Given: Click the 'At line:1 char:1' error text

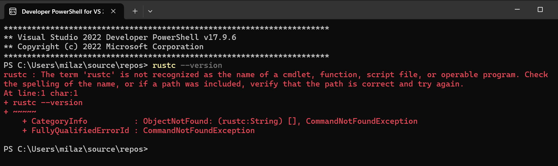Looking at the screenshot, I should (41, 93).
